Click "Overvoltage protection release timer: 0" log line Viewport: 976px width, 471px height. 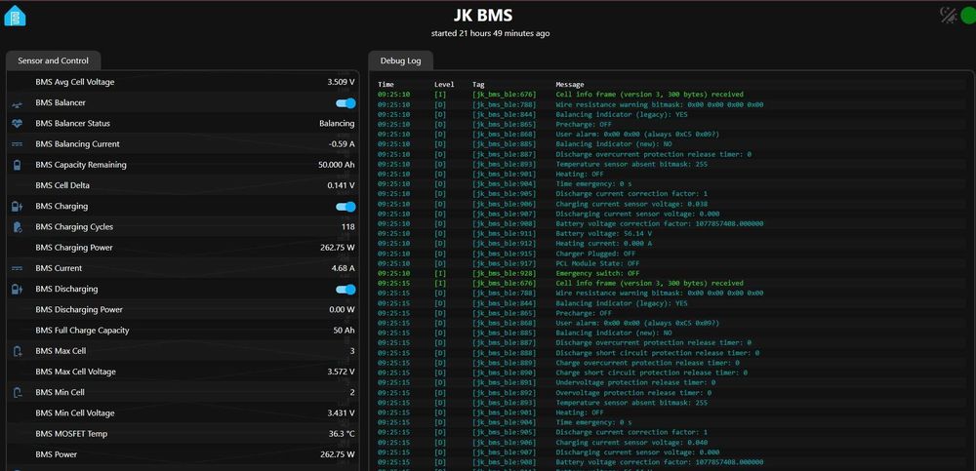[x=633, y=393]
